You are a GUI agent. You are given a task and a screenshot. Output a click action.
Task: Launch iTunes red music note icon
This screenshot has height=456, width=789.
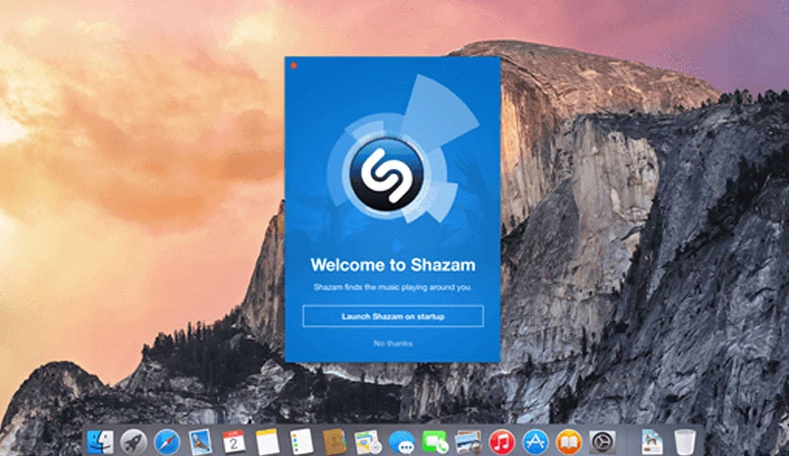502,442
